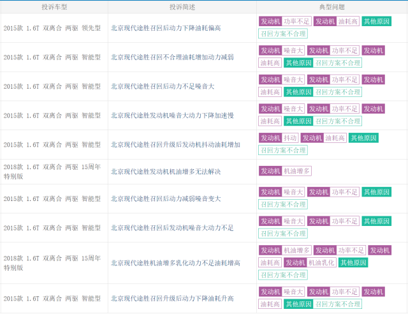Click the 典型问题 column header
This screenshot has width=408, height=314.
(332, 7)
